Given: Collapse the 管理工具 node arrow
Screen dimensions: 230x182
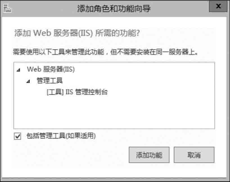Looking at the screenshot, I should point(28,81).
